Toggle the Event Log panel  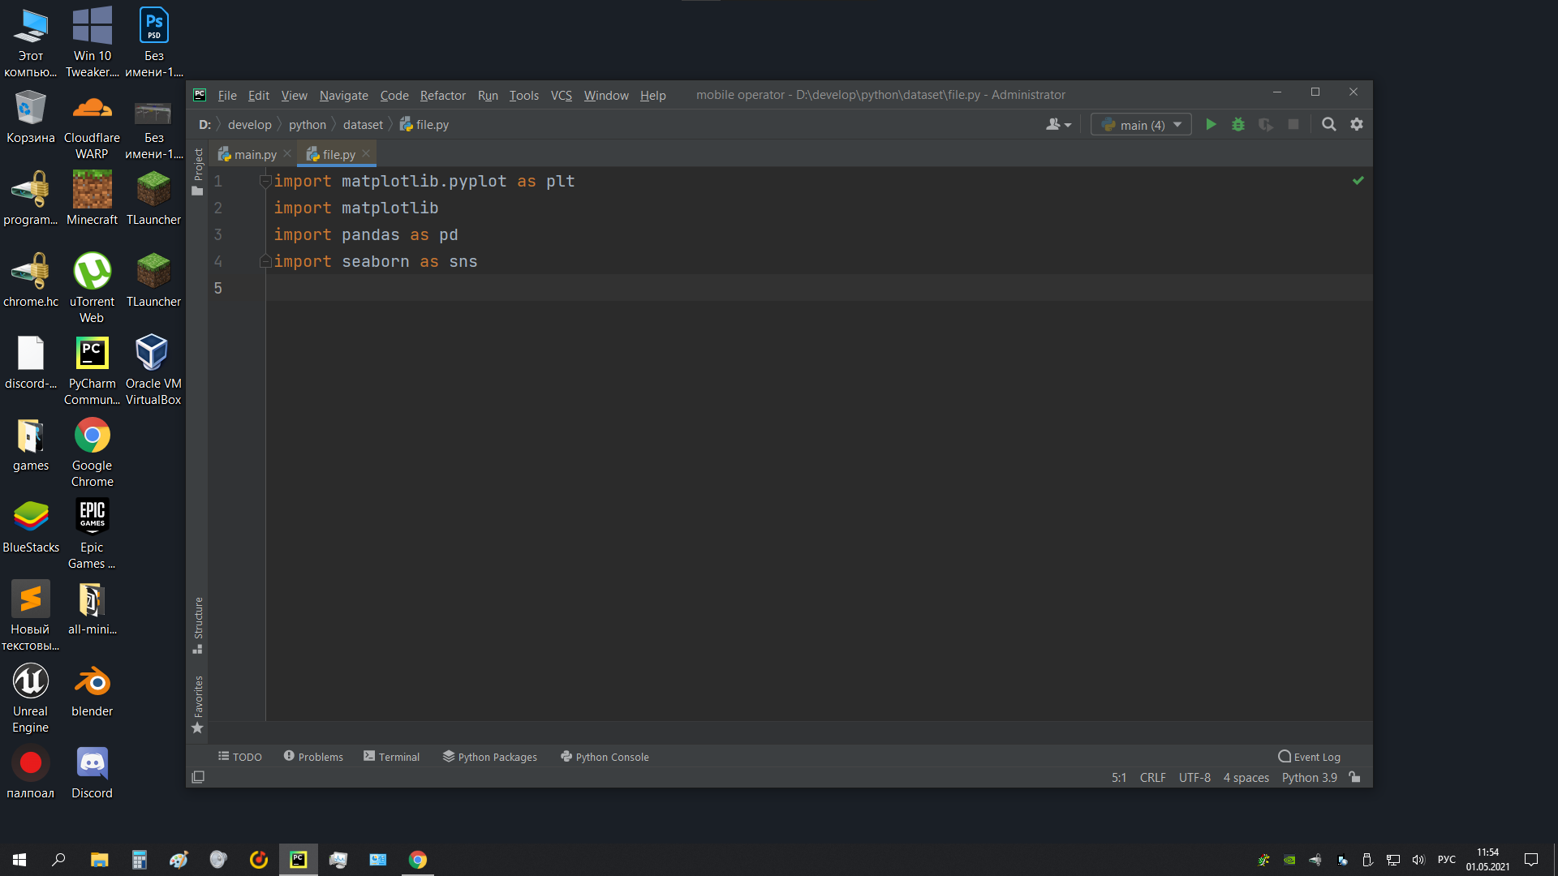1309,756
